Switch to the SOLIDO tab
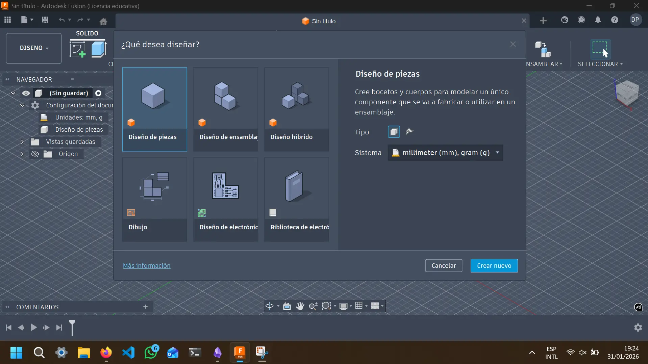 coord(87,33)
